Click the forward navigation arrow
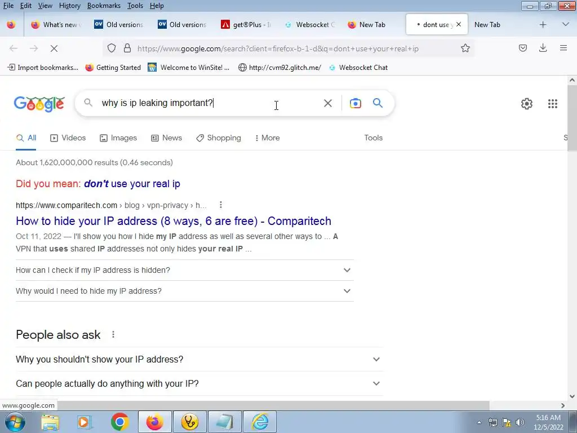The height and width of the screenshot is (433, 577). [33, 48]
